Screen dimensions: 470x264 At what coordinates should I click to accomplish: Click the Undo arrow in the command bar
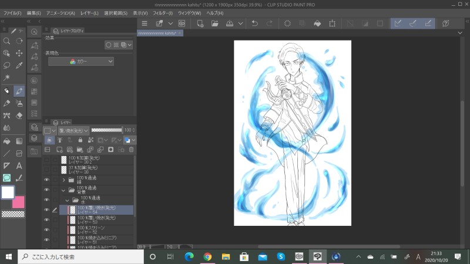point(254,23)
